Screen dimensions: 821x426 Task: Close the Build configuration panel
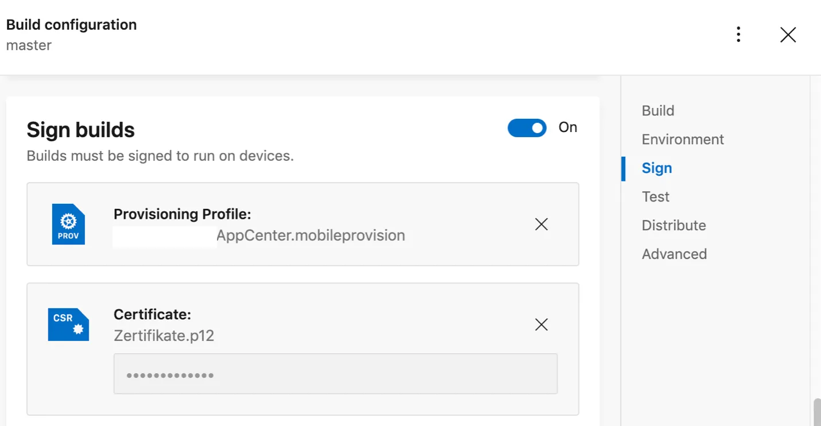click(788, 35)
